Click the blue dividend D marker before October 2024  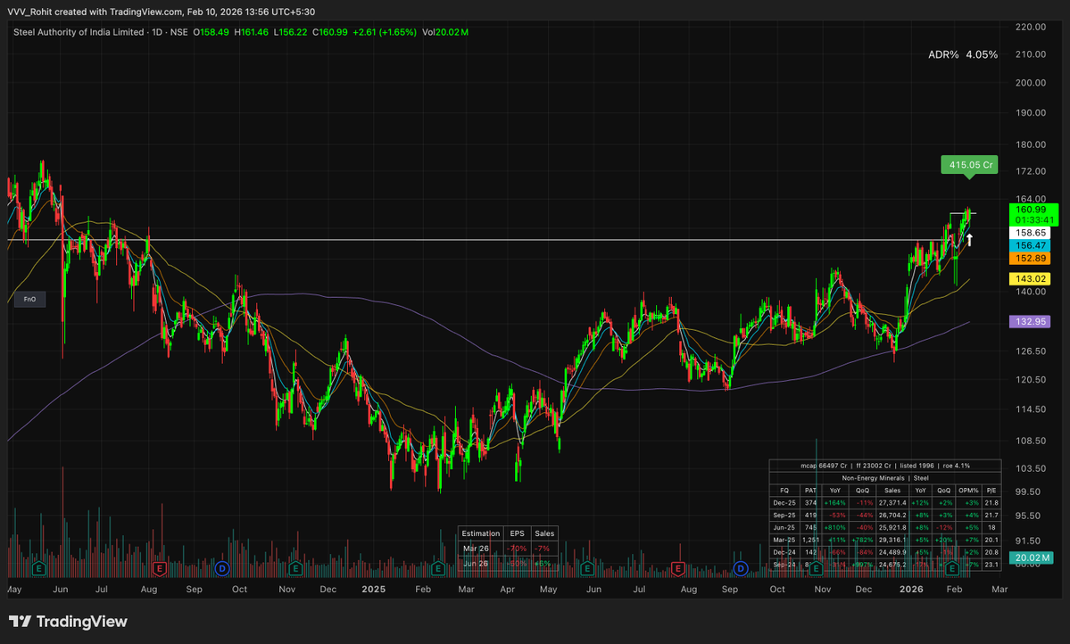(222, 568)
